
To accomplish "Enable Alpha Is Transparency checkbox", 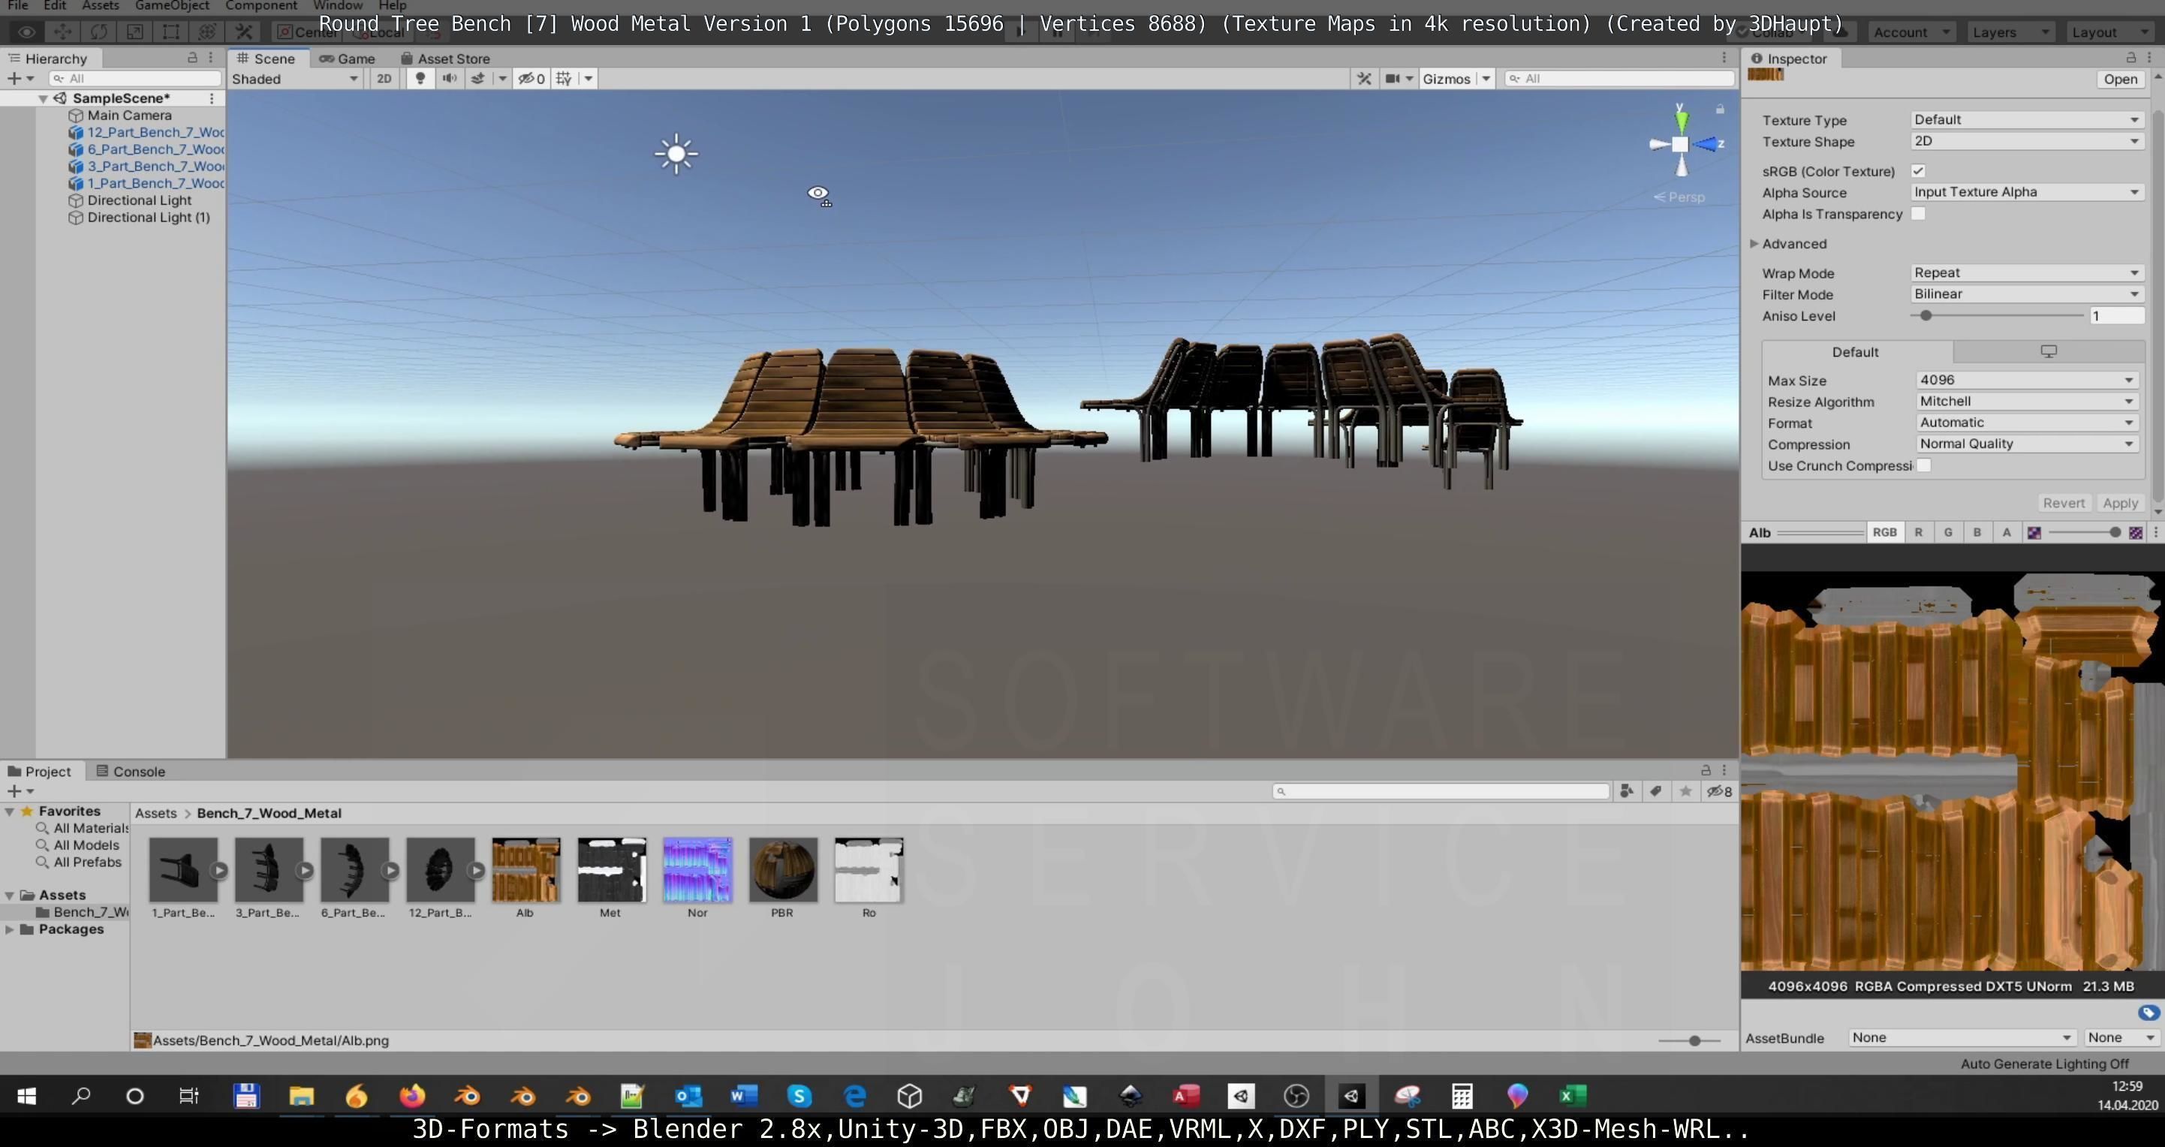I will point(1918,213).
